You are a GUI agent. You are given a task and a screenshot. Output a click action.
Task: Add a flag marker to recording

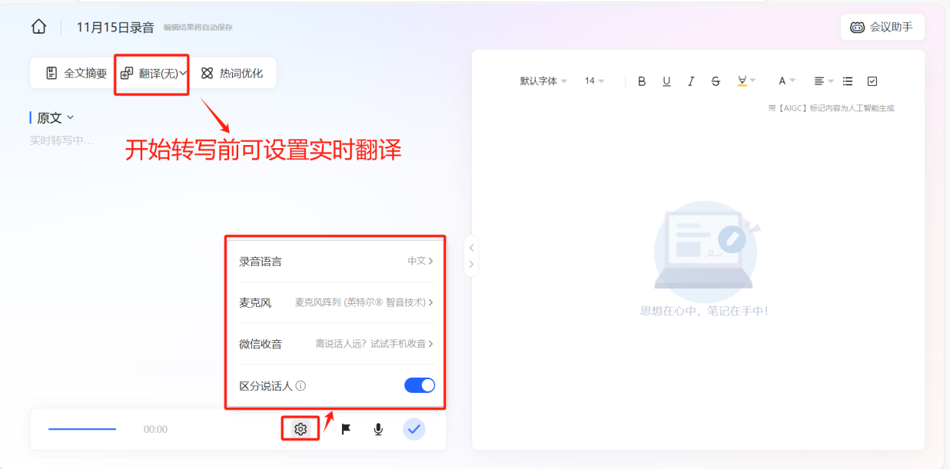[x=346, y=429]
